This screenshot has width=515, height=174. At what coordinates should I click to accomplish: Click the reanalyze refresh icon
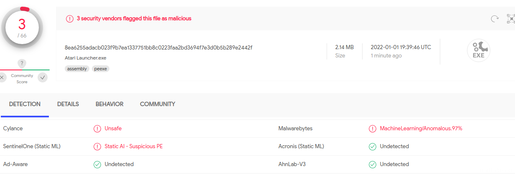495,18
